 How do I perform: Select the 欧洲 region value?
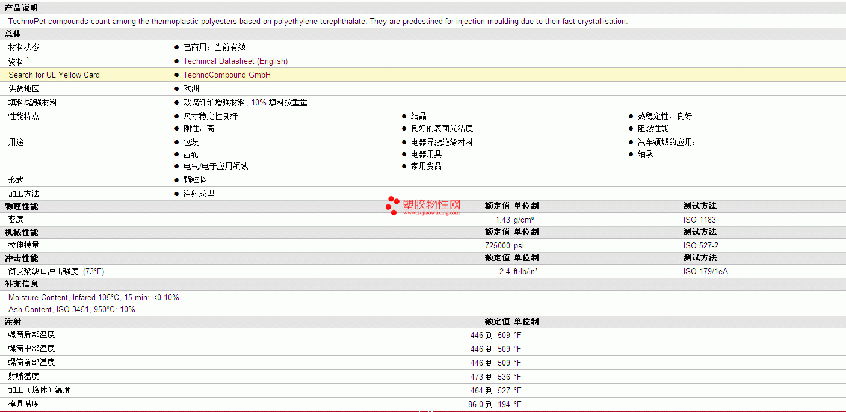(191, 88)
